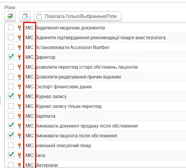The width and height of the screenshot is (186, 168).
Task: Select Дозволити редагування причин відмови row
Action: click(x=78, y=77)
